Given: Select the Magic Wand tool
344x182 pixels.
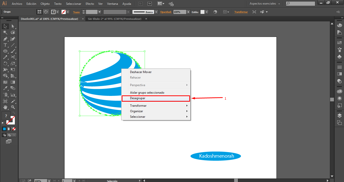Looking at the screenshot, I should [x=5, y=33].
